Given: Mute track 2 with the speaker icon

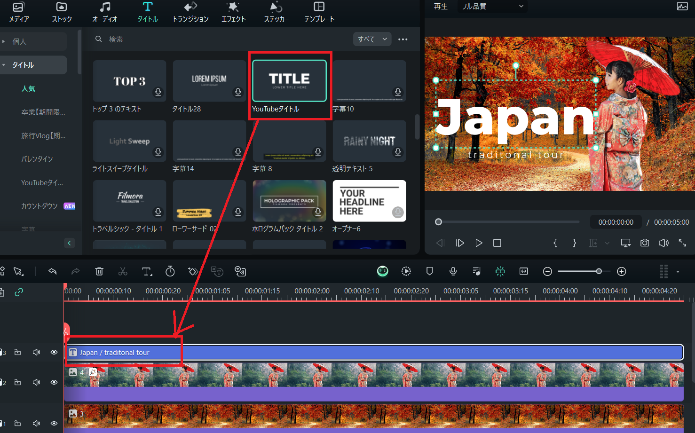Looking at the screenshot, I should pyautogui.click(x=36, y=382).
